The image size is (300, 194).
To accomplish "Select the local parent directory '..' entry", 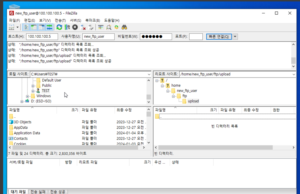I will pyautogui.click(x=77, y=116).
